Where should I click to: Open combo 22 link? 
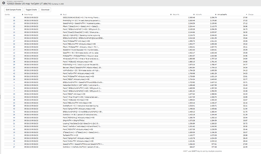[x=14, y=26]
